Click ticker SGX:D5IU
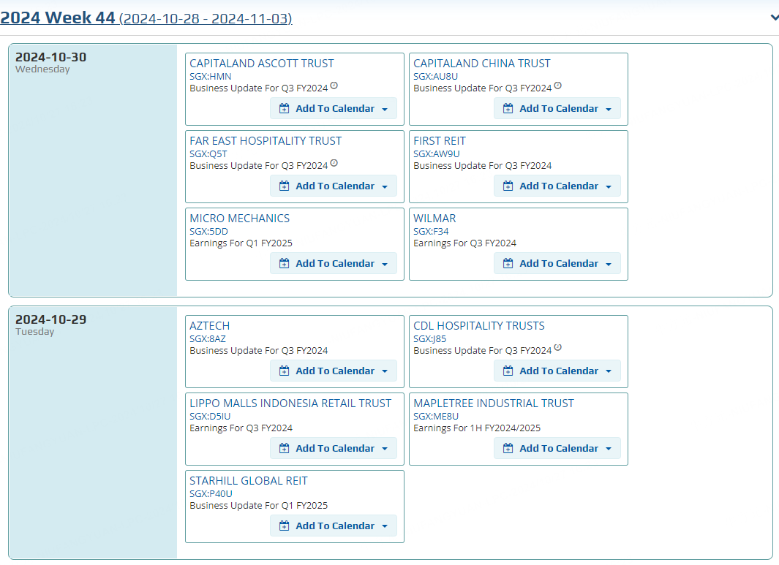The height and width of the screenshot is (565, 779). 210,416
